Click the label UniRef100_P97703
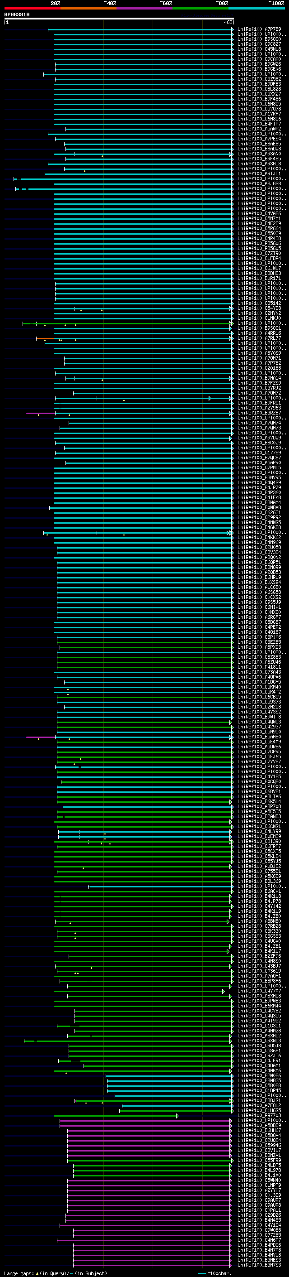 click(x=259, y=1115)
